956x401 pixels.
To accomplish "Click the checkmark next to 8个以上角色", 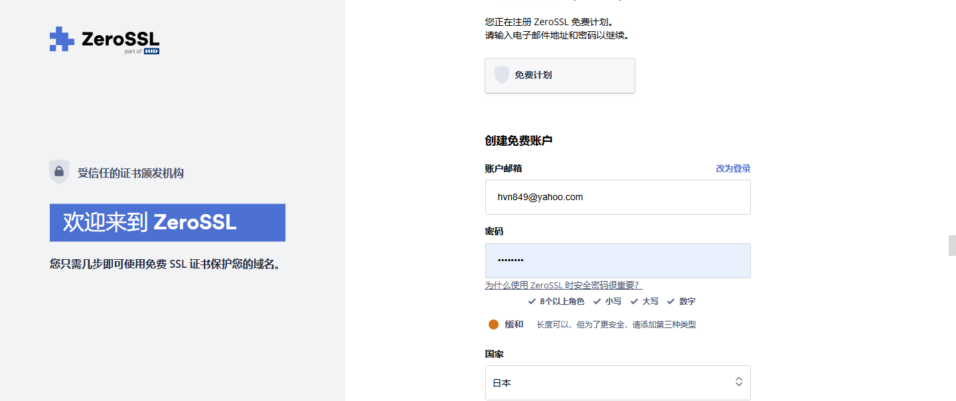I will click(531, 302).
